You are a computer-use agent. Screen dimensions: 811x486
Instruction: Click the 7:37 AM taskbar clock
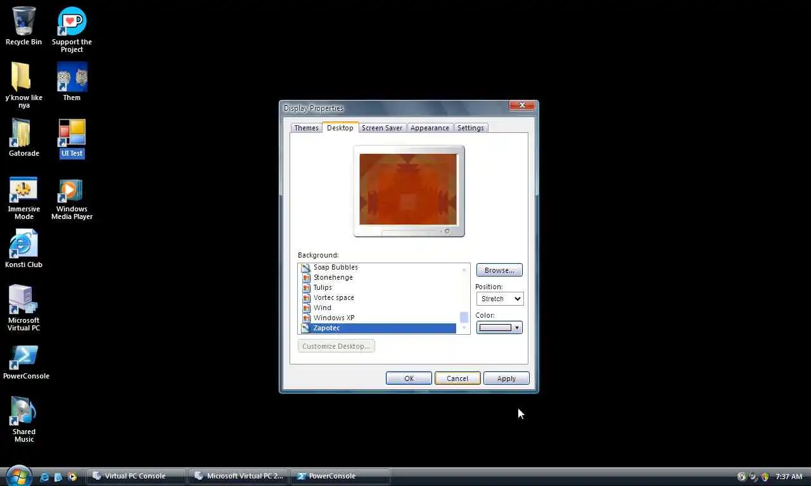tap(789, 477)
